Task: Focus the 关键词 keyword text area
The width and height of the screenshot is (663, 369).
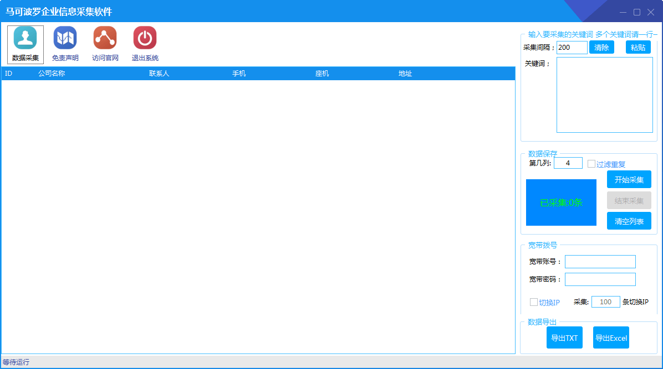Action: coord(605,95)
